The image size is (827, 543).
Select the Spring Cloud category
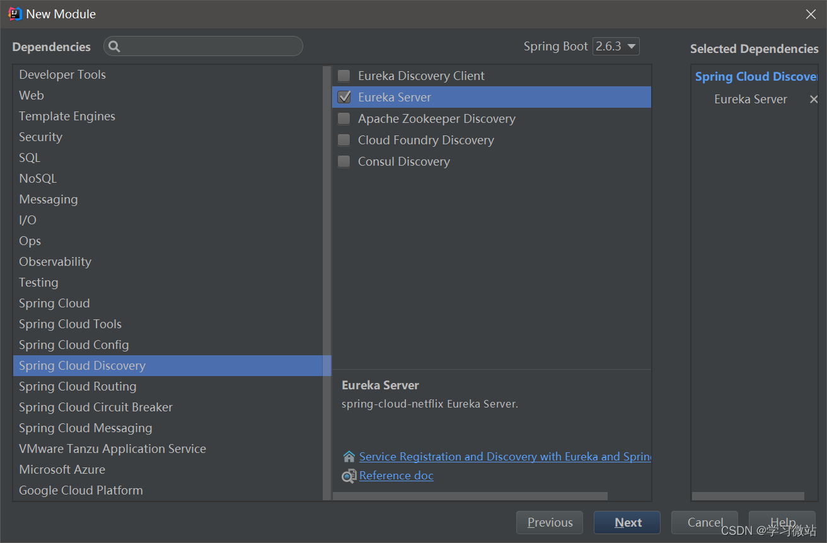[168, 303]
